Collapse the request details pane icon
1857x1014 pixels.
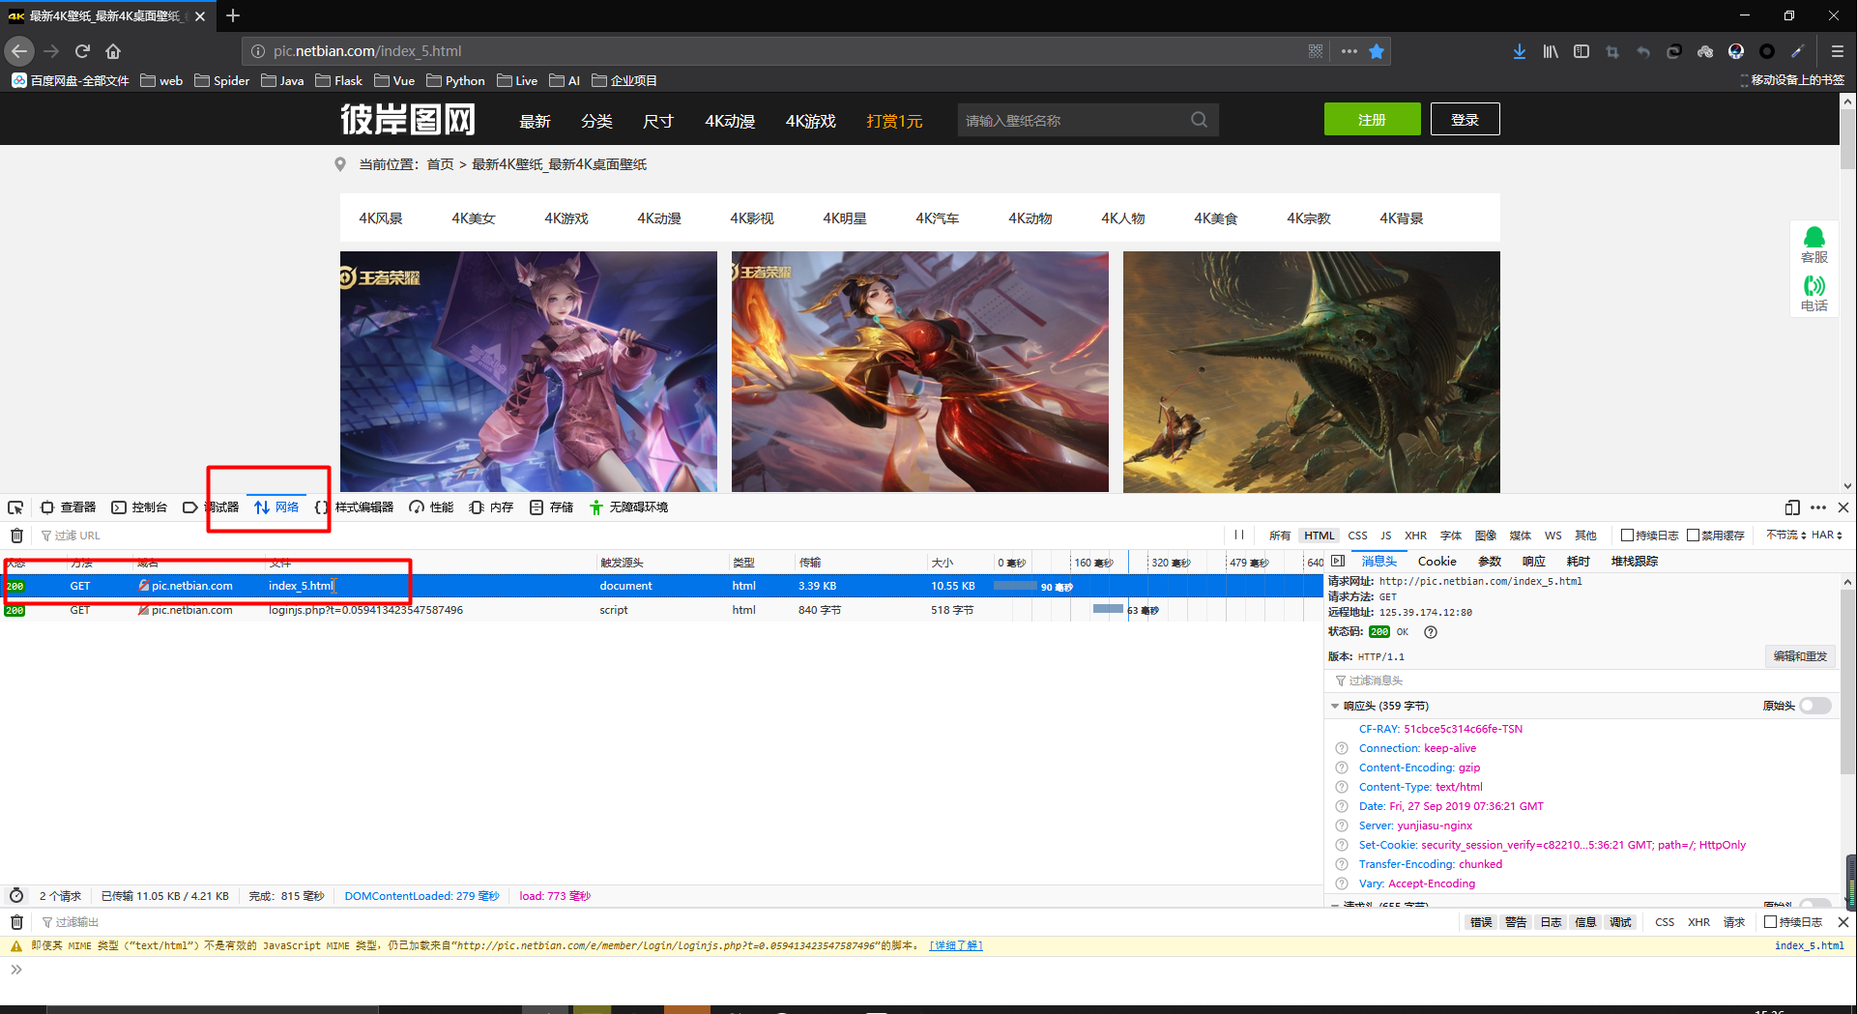click(x=1338, y=562)
